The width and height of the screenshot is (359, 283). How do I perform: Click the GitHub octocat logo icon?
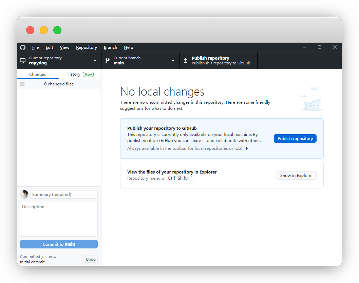point(23,47)
